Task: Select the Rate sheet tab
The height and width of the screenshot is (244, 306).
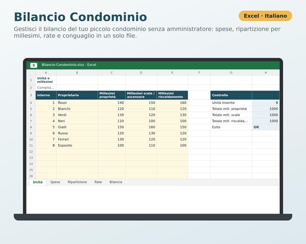Action: pos(98,182)
